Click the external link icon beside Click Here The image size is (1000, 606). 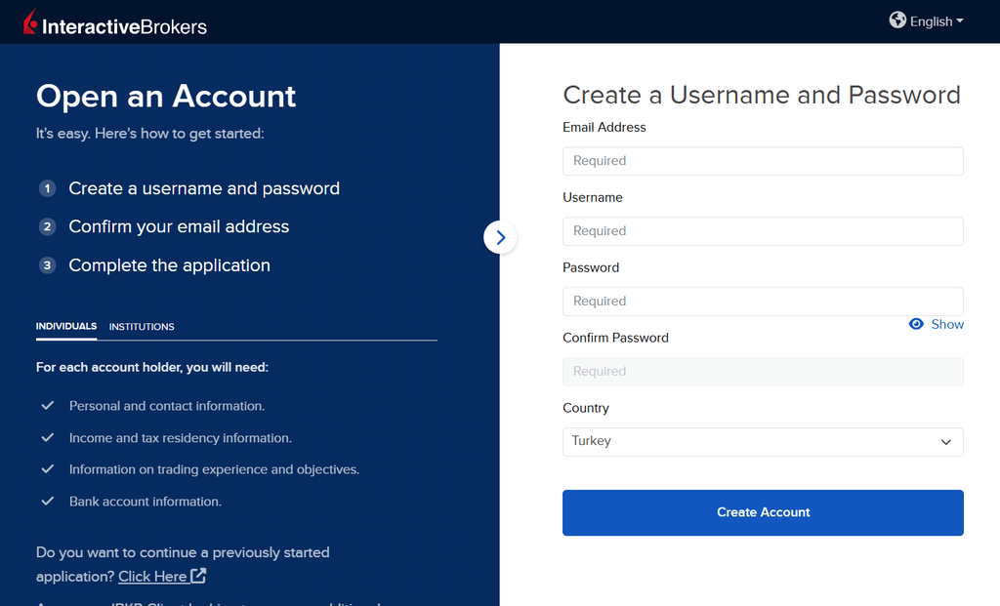click(198, 576)
